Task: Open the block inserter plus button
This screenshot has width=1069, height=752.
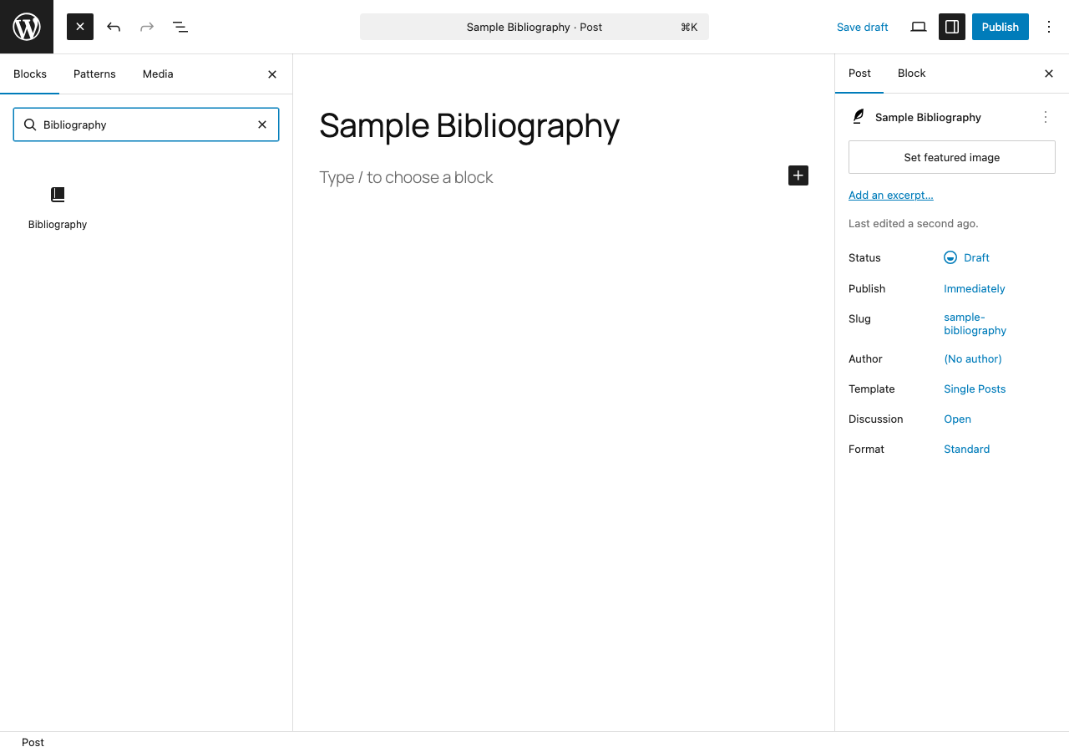Action: 798,175
